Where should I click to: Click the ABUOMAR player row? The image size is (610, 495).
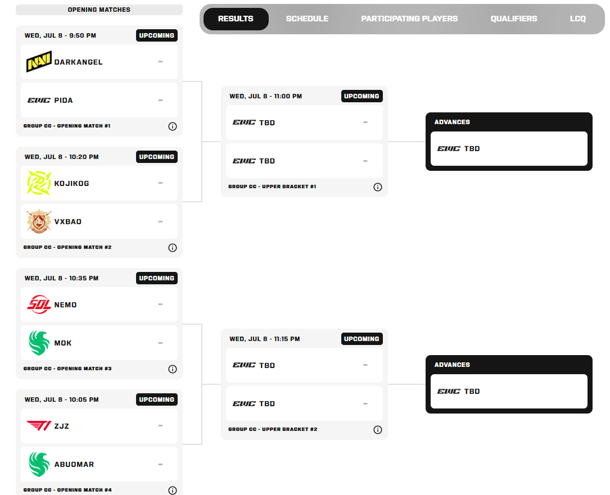99,464
